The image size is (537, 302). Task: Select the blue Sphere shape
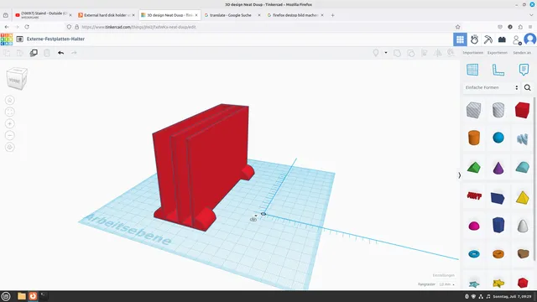pyautogui.click(x=498, y=138)
